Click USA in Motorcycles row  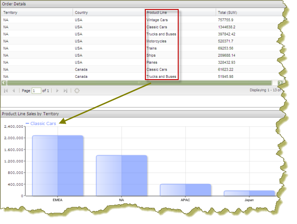[78, 41]
